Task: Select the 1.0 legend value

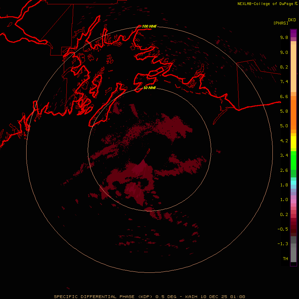Action: (x=284, y=200)
